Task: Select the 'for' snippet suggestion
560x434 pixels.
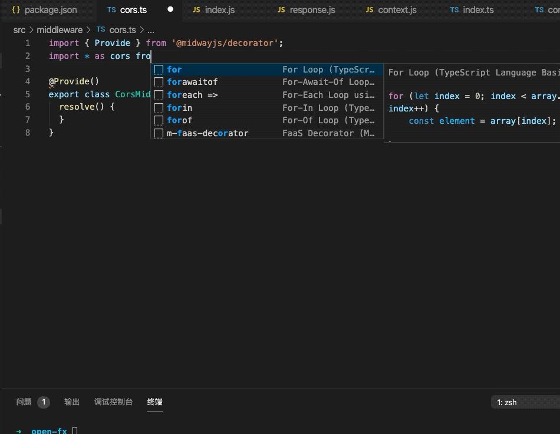Action: [267, 70]
